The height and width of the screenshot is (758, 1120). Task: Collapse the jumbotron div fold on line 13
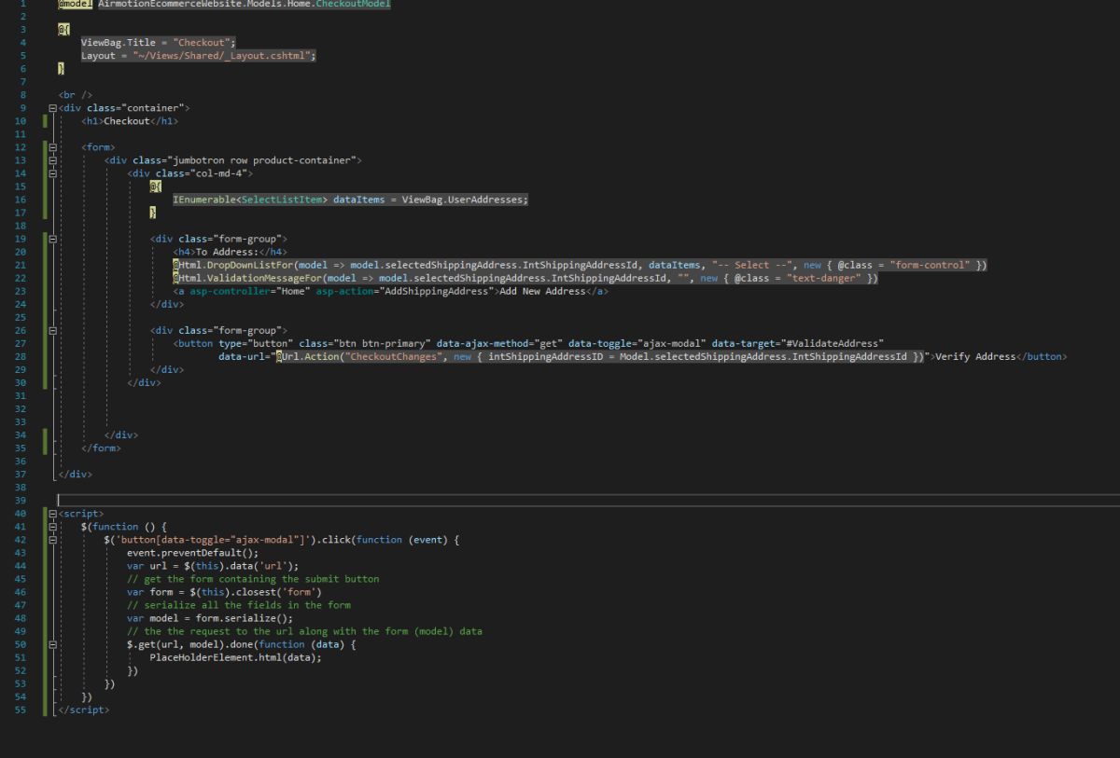point(52,160)
